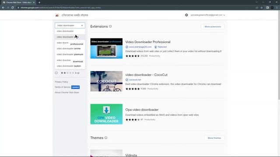This screenshot has height=157, width=280.
Task: Click the verified badge next to cococut.net
Action: 127,80
